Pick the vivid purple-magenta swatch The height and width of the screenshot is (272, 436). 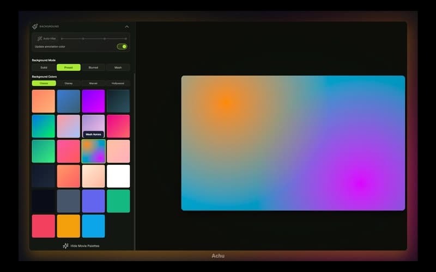coord(93,101)
